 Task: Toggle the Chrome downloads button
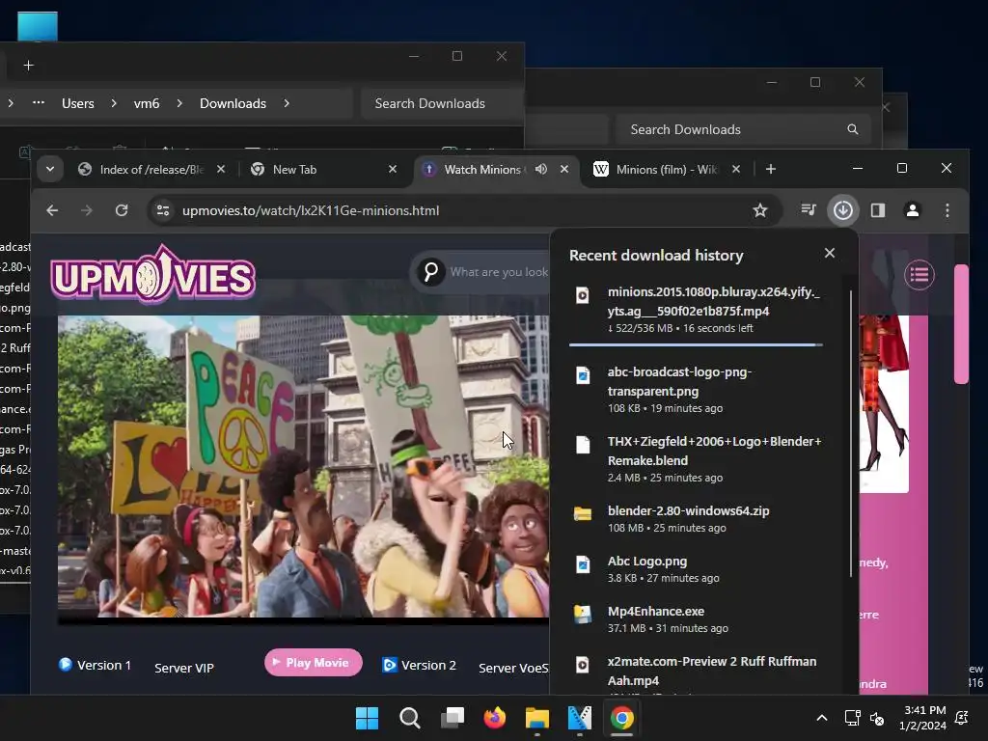842,209
